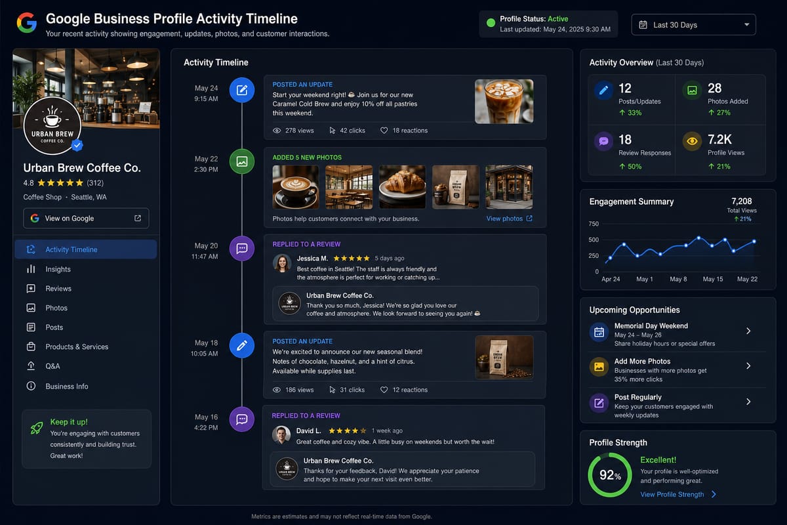Click the "POSTED AN UPDATE" May 24 heading
This screenshot has width=787, height=525.
pos(302,85)
